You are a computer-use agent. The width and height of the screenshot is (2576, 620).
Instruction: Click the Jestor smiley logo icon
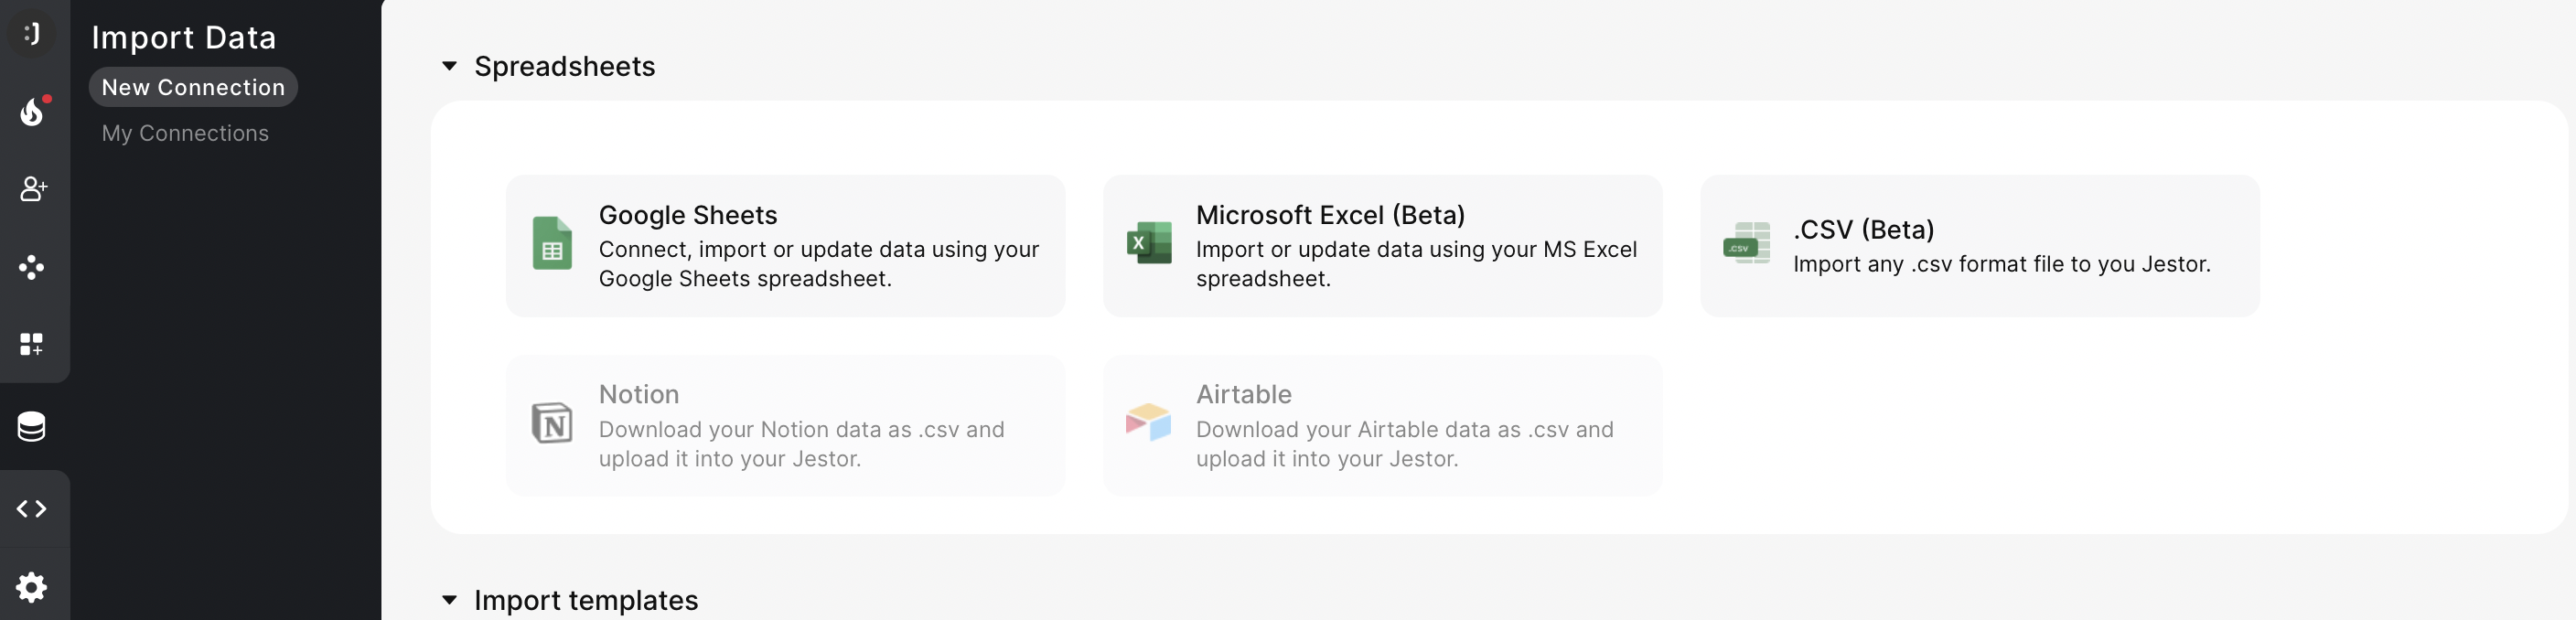coord(32,33)
